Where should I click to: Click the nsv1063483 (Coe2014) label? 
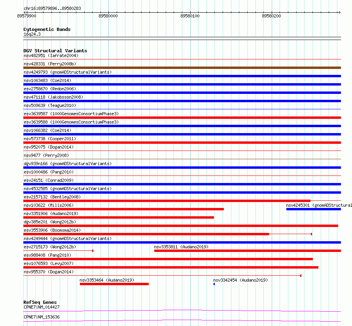47,80
